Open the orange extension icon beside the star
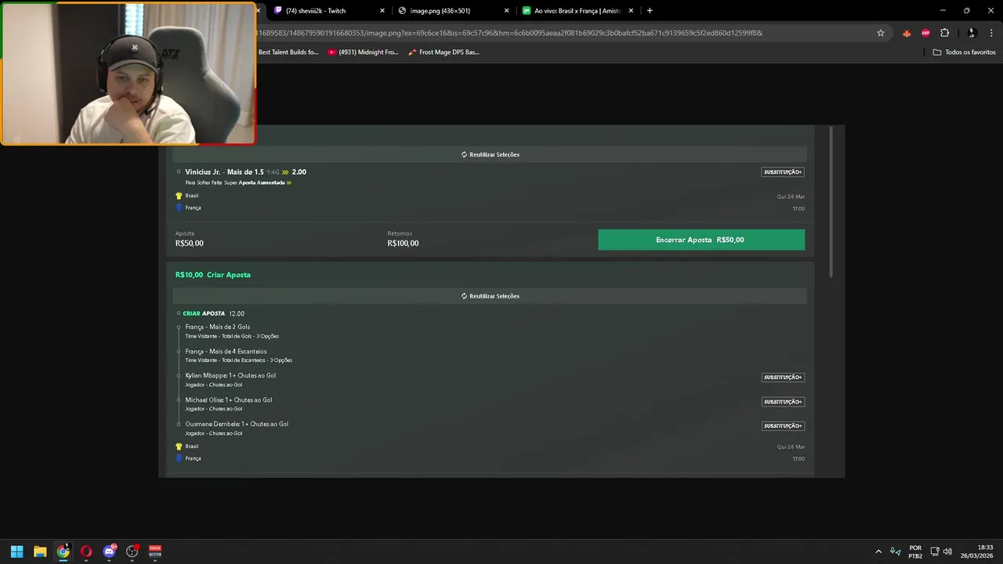The image size is (1003, 564). (x=907, y=33)
